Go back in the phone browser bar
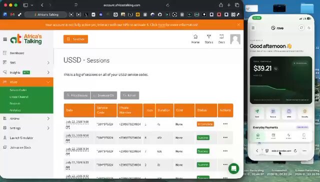This screenshot has width=320, height=182. 257,151
